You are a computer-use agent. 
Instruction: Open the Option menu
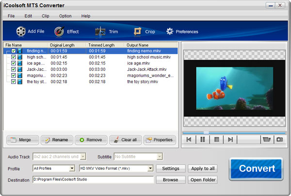coord(65,16)
